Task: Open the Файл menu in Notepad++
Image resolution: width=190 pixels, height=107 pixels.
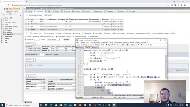Action: pyautogui.click(x=78, y=43)
